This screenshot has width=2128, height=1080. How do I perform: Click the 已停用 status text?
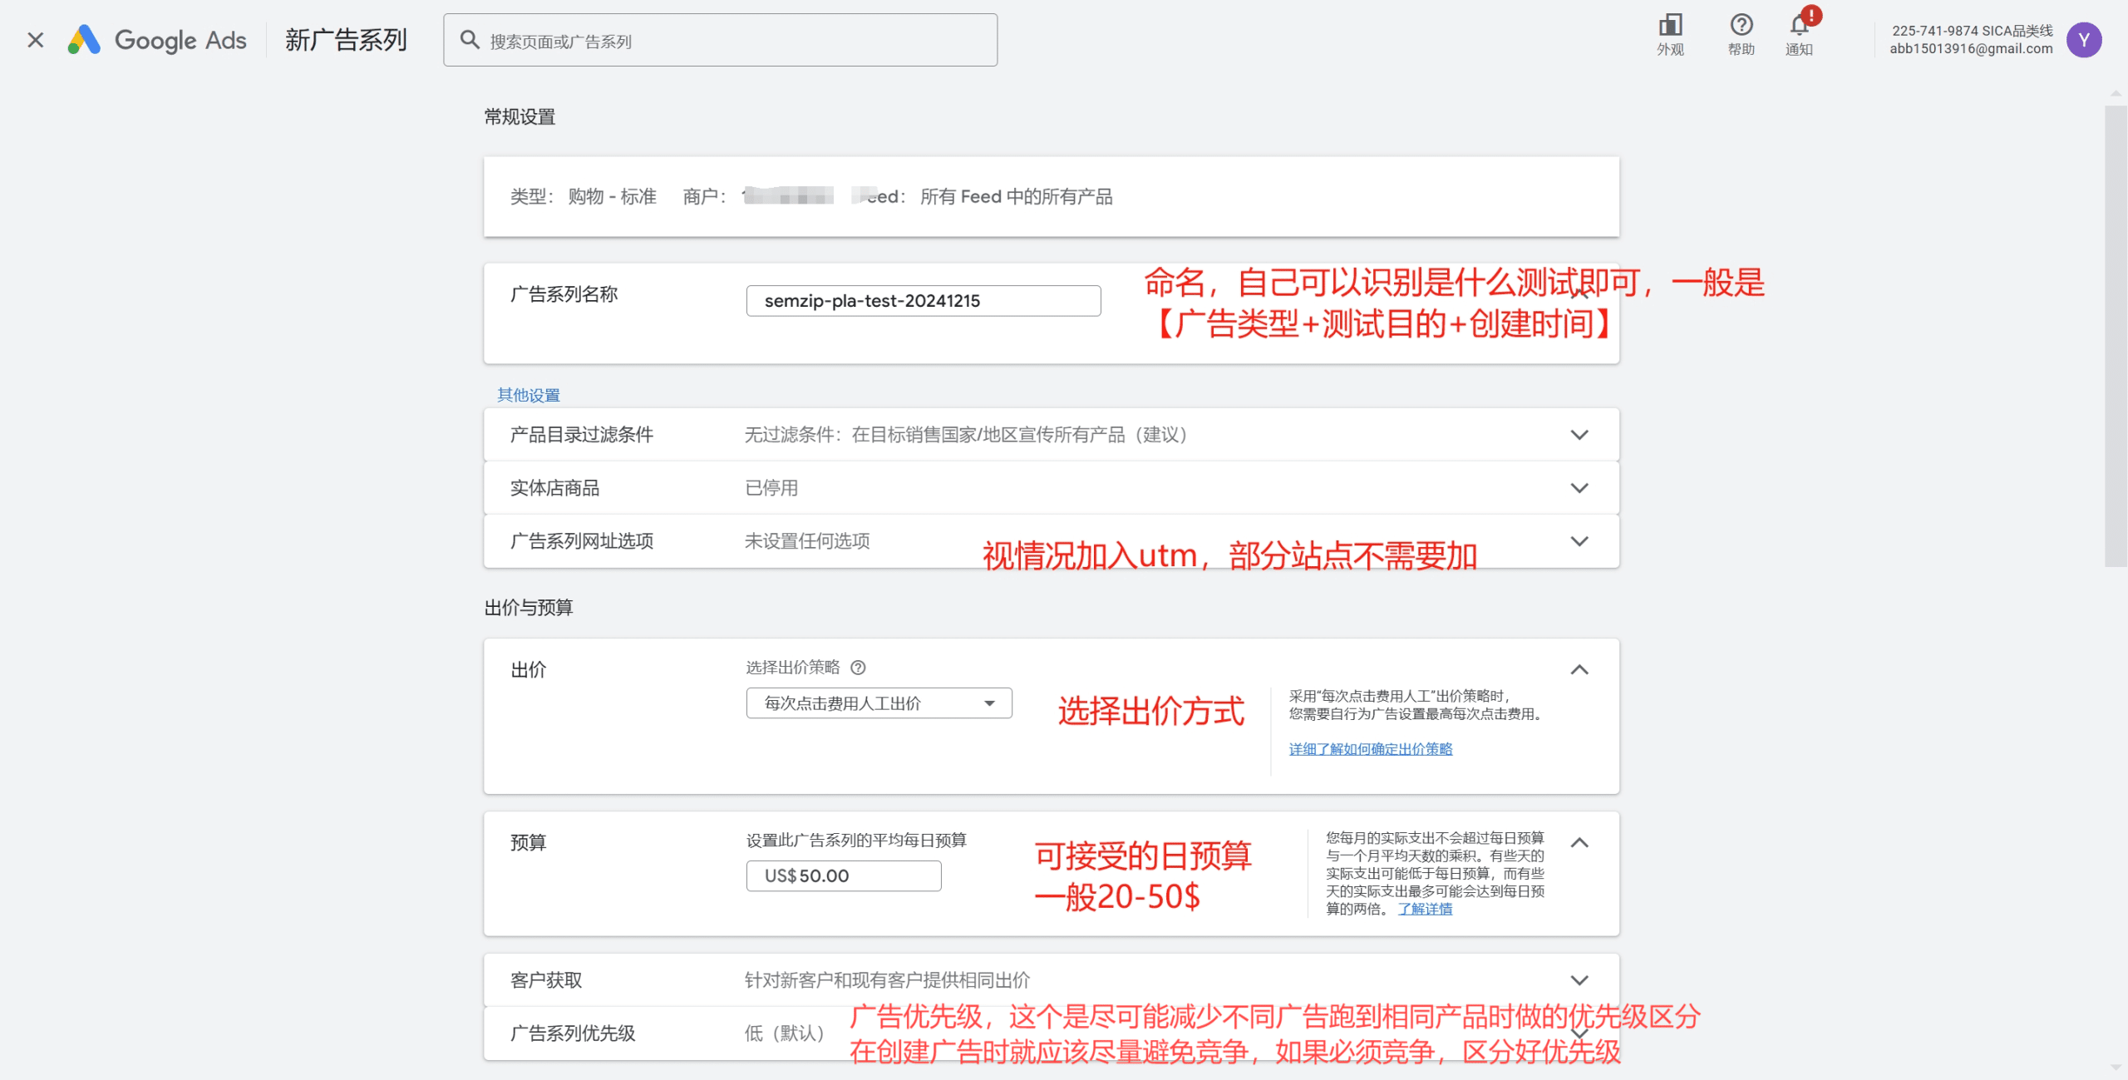[771, 488]
